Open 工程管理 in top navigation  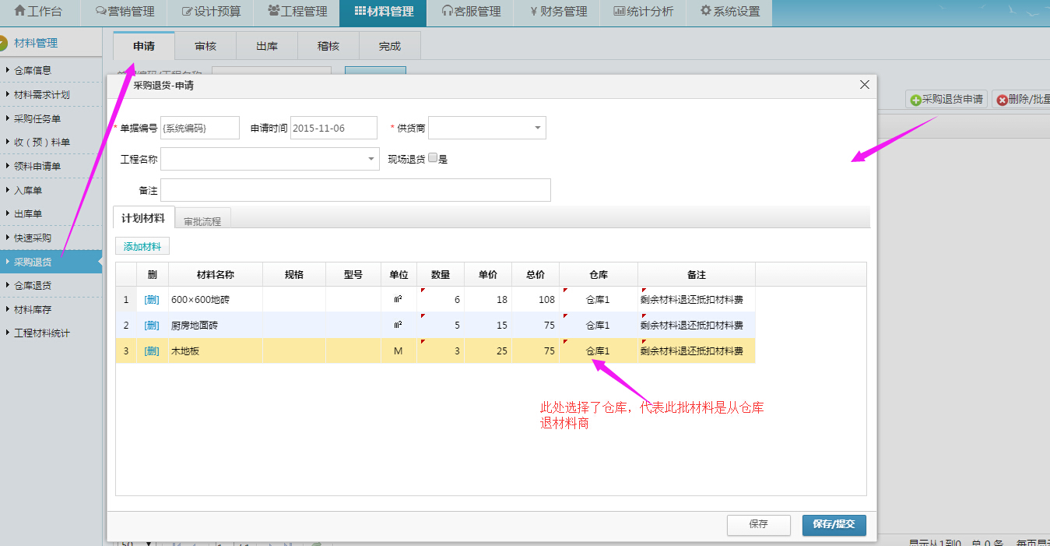[297, 12]
